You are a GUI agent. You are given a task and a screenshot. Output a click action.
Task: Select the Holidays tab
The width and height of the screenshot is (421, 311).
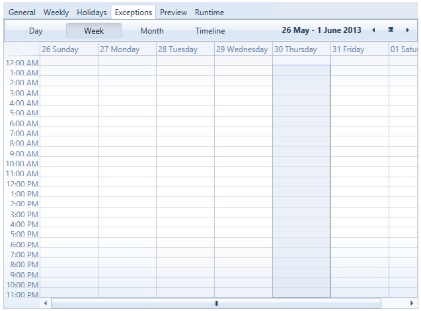click(x=92, y=13)
